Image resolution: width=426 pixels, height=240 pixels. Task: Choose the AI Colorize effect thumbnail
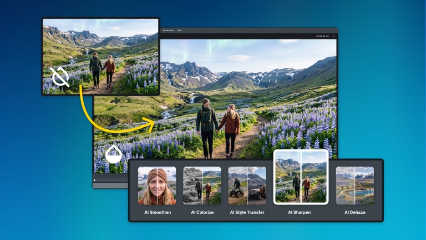(202, 186)
